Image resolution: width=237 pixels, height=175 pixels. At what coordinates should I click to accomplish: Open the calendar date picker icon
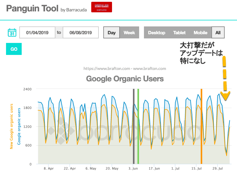pyautogui.click(x=12, y=32)
